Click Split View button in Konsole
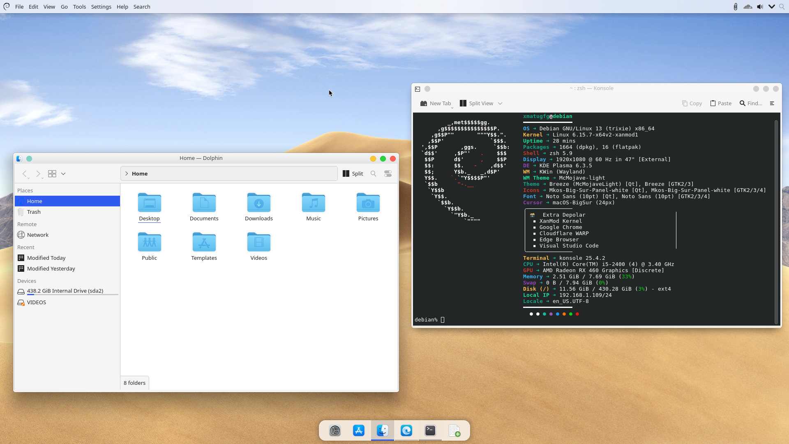 tap(476, 103)
